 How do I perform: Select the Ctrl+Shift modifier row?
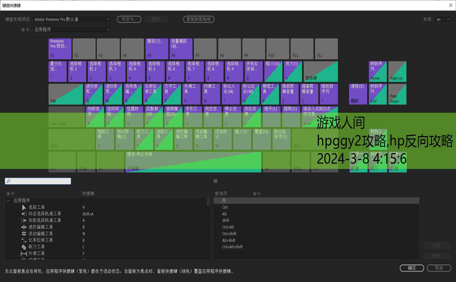coord(316,234)
